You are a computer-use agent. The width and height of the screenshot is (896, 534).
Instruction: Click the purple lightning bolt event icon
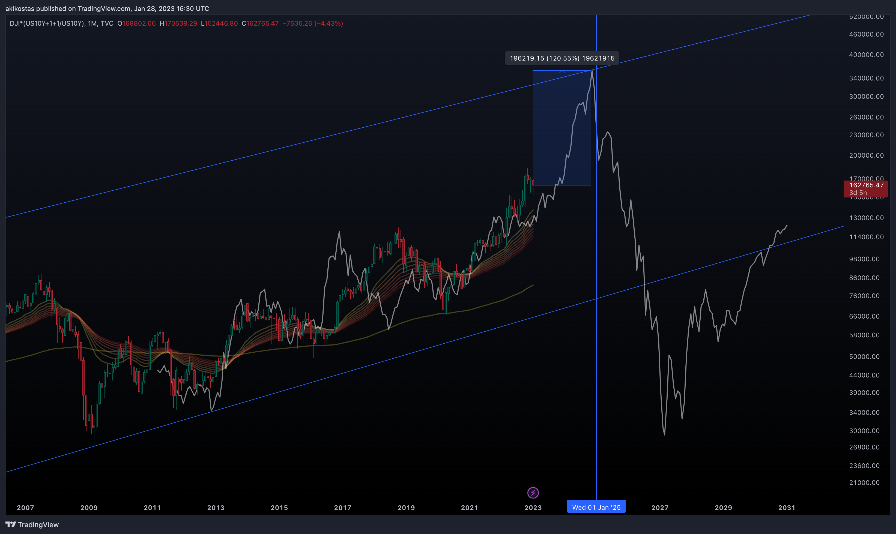(533, 493)
